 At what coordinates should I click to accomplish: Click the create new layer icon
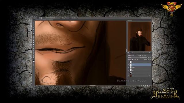(x=147, y=86)
